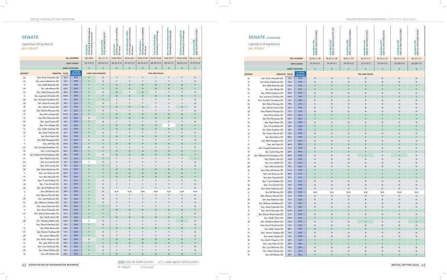The image size is (447, 280).
Task: Click page number 42 in the footer
Action: (x=24, y=265)
